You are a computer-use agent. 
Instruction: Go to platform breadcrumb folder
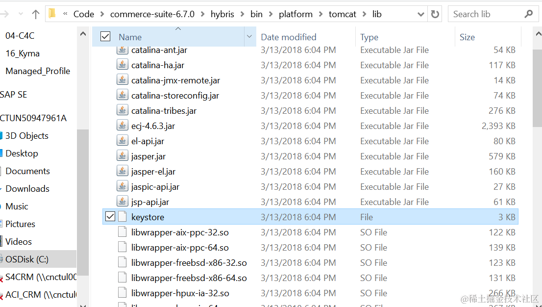pyautogui.click(x=296, y=14)
